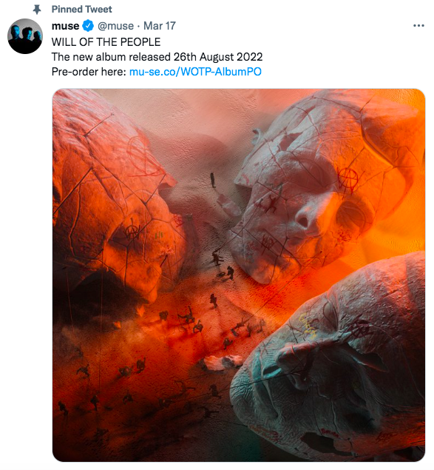
Task: Click the "WILL OF THE PEOPLE" tweet text
Action: (x=106, y=42)
